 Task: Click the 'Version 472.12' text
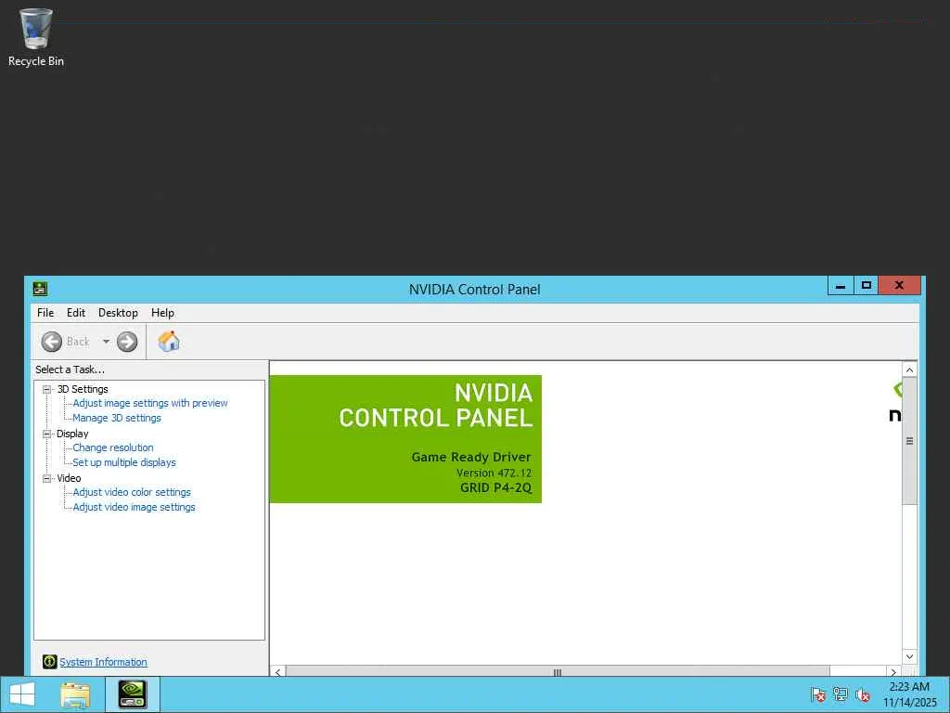[494, 473]
